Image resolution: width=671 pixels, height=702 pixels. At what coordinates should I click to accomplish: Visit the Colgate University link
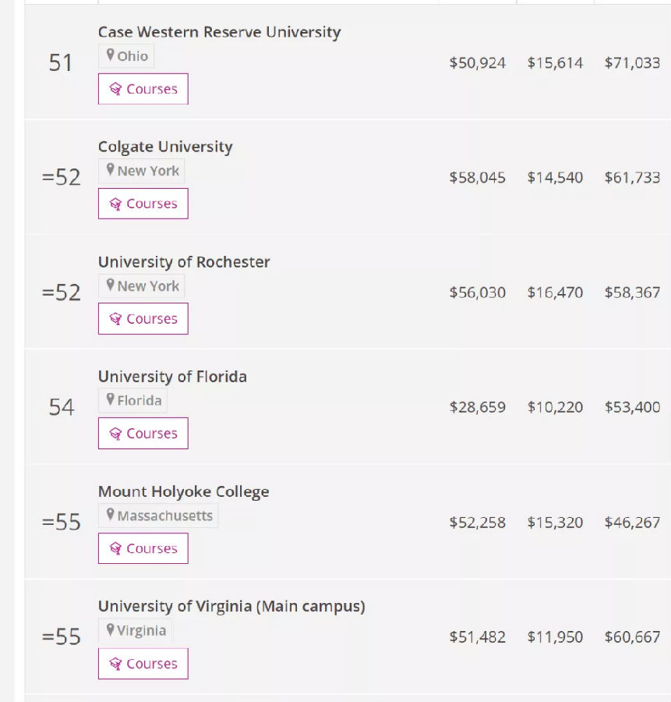pos(165,147)
